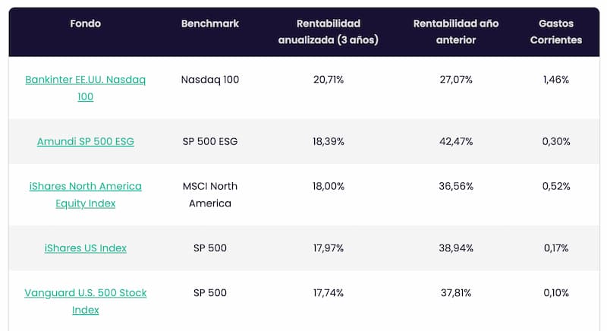The width and height of the screenshot is (607, 331).
Task: Click the Rentabilidad año anterior header
Action: pos(455,32)
